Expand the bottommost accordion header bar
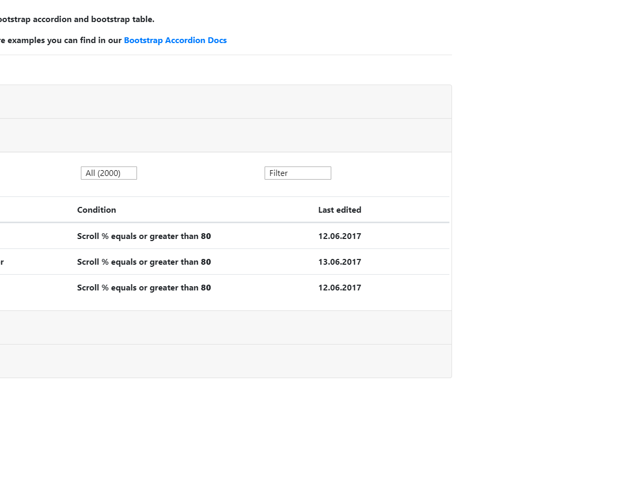The height and width of the screenshot is (500, 630). (225, 361)
